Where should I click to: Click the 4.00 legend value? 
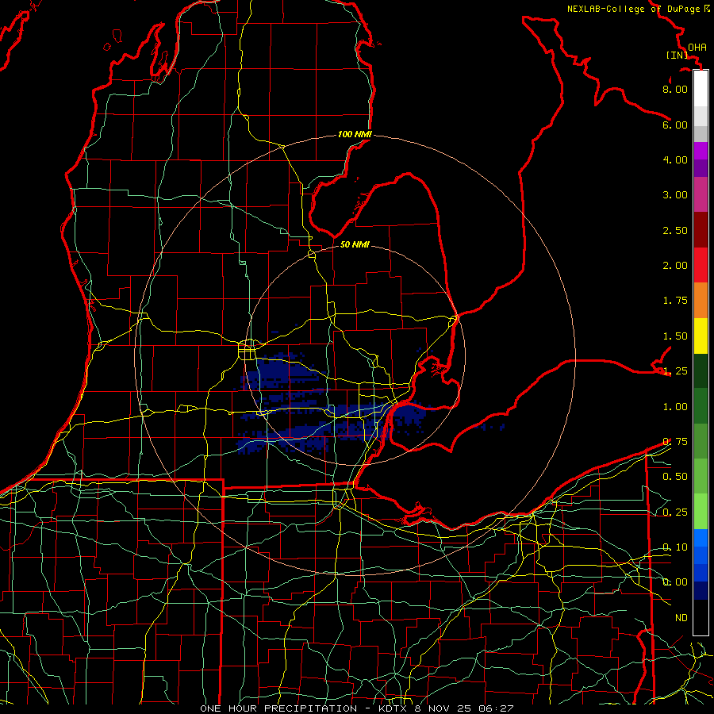(x=675, y=159)
